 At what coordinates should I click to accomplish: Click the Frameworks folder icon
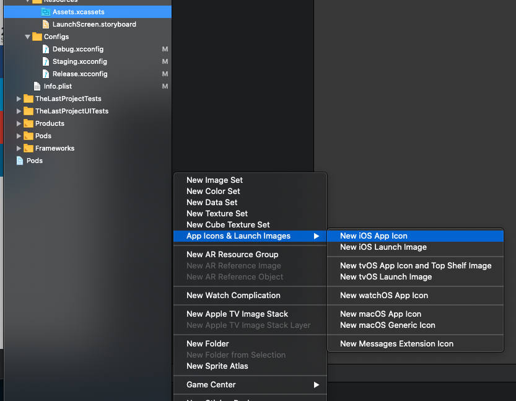point(28,148)
